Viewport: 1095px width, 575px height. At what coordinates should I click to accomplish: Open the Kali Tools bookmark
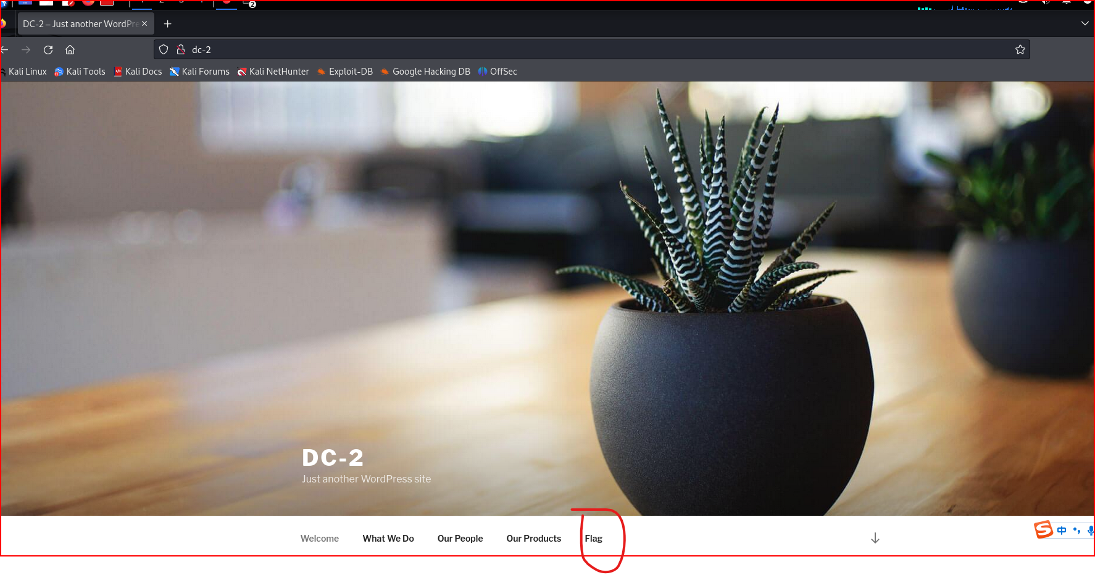[x=80, y=72]
